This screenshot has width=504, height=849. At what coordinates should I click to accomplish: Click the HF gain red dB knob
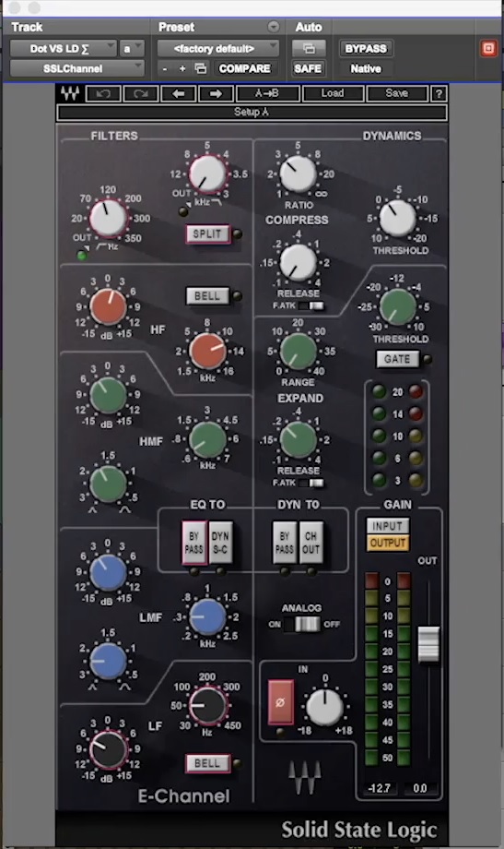click(x=108, y=306)
